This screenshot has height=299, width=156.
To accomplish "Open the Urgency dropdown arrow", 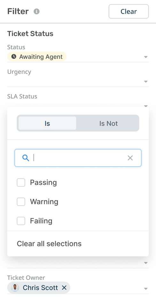I will pyautogui.click(x=146, y=82).
